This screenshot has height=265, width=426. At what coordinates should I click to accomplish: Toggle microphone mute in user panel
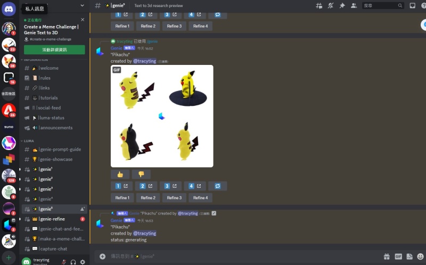63,262
